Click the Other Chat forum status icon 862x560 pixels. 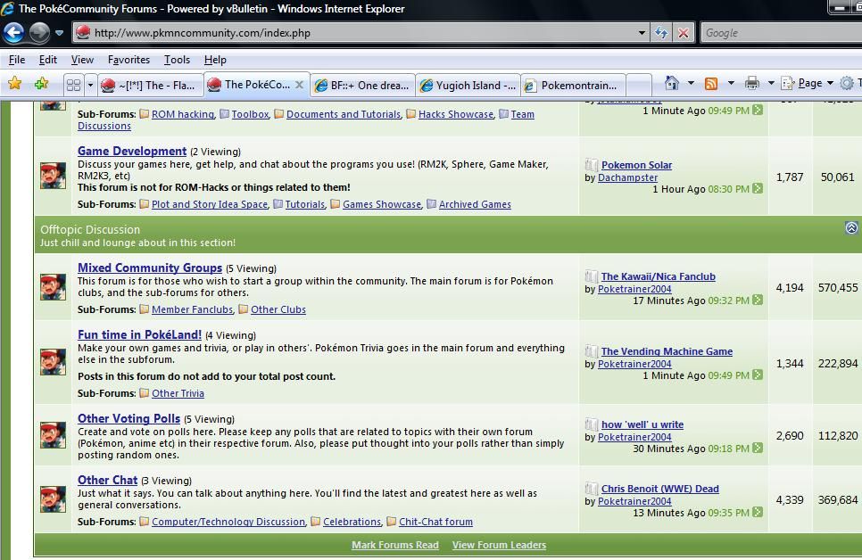54,499
